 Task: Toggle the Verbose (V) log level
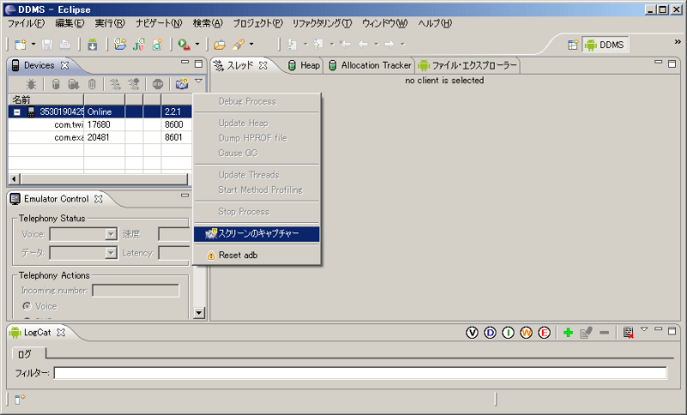[x=471, y=333]
